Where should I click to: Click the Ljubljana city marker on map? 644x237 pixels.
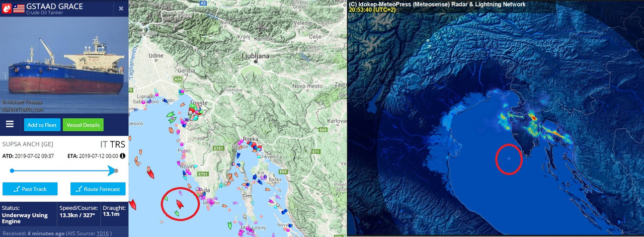pos(256,61)
